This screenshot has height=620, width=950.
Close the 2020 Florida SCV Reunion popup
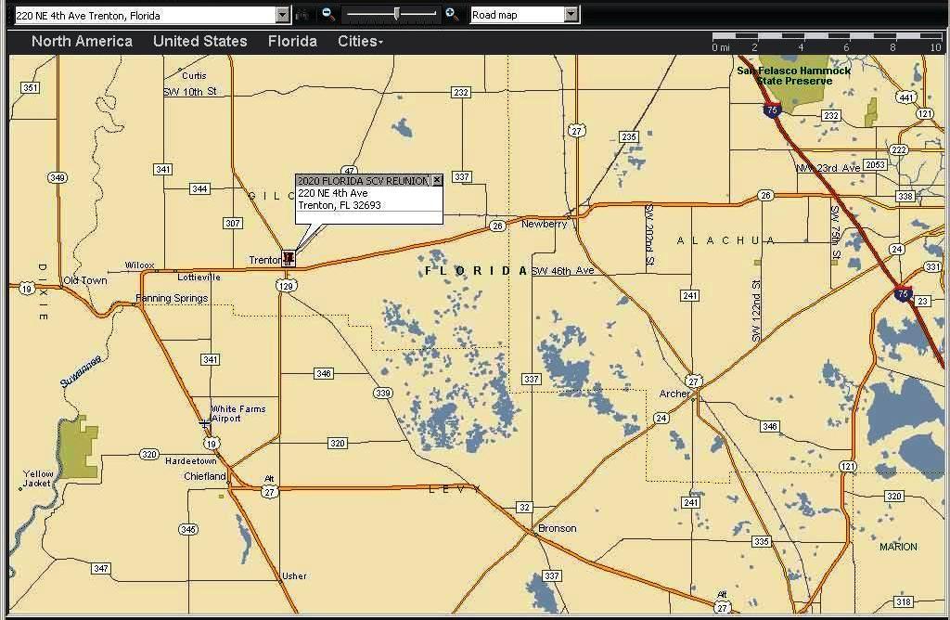tap(437, 180)
